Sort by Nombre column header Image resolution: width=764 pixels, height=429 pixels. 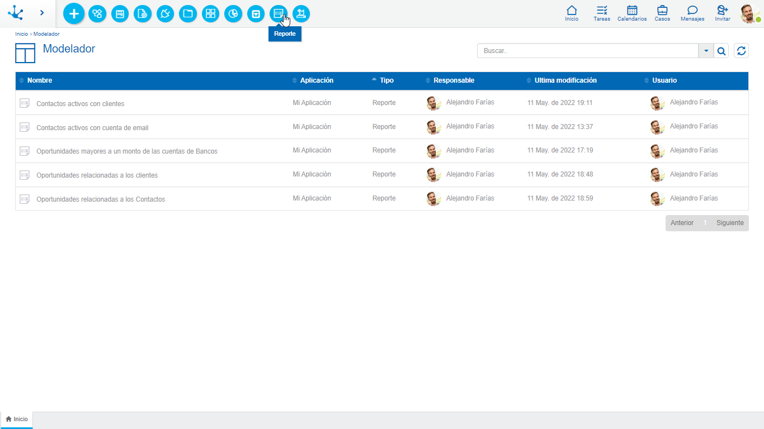point(40,80)
